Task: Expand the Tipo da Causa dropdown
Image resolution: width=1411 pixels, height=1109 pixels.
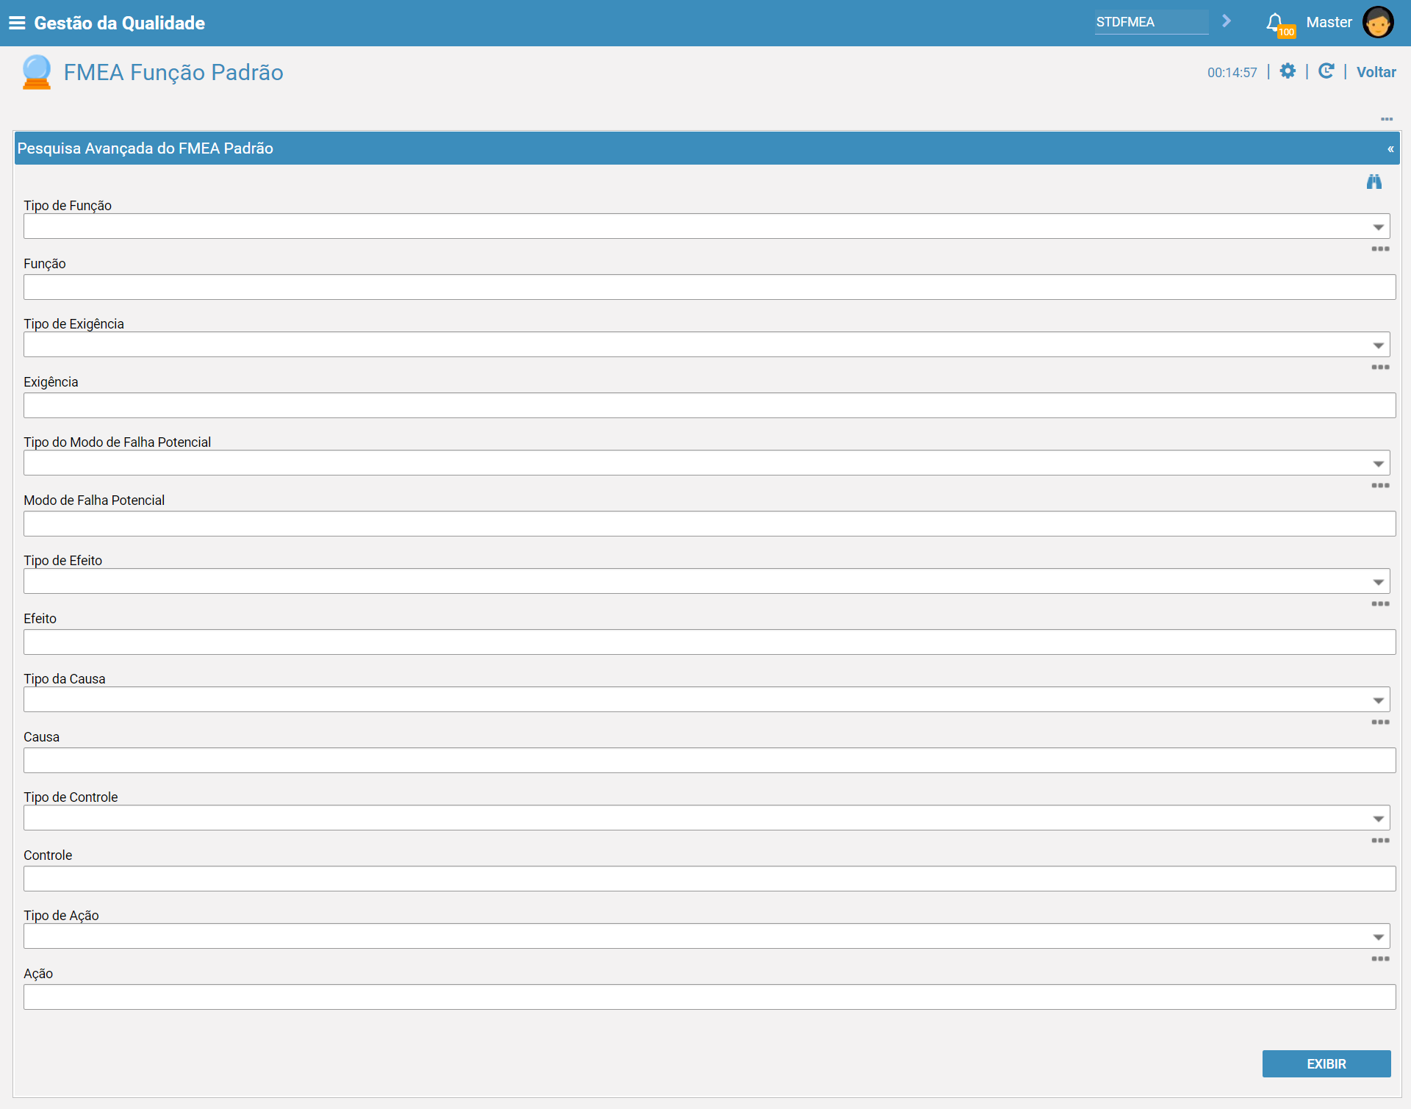Action: pos(1379,700)
